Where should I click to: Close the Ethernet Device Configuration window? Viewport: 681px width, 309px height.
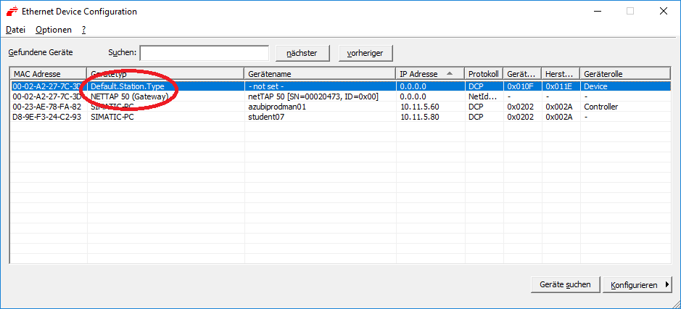(663, 12)
